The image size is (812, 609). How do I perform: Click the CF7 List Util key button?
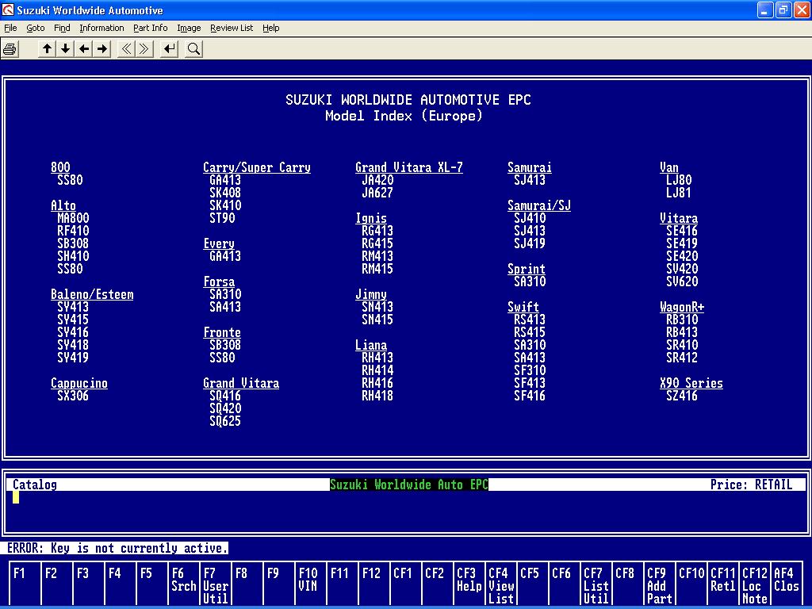click(x=596, y=584)
